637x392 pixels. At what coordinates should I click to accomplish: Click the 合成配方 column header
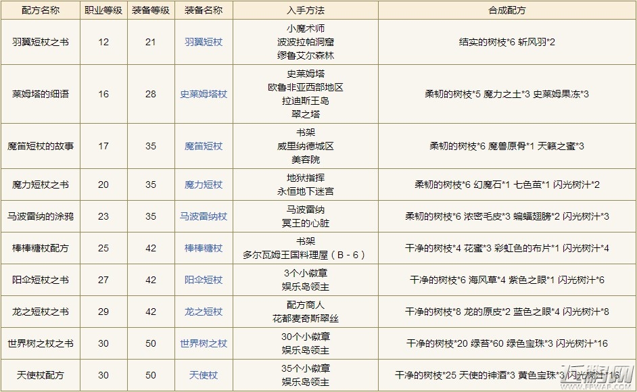pyautogui.click(x=507, y=10)
